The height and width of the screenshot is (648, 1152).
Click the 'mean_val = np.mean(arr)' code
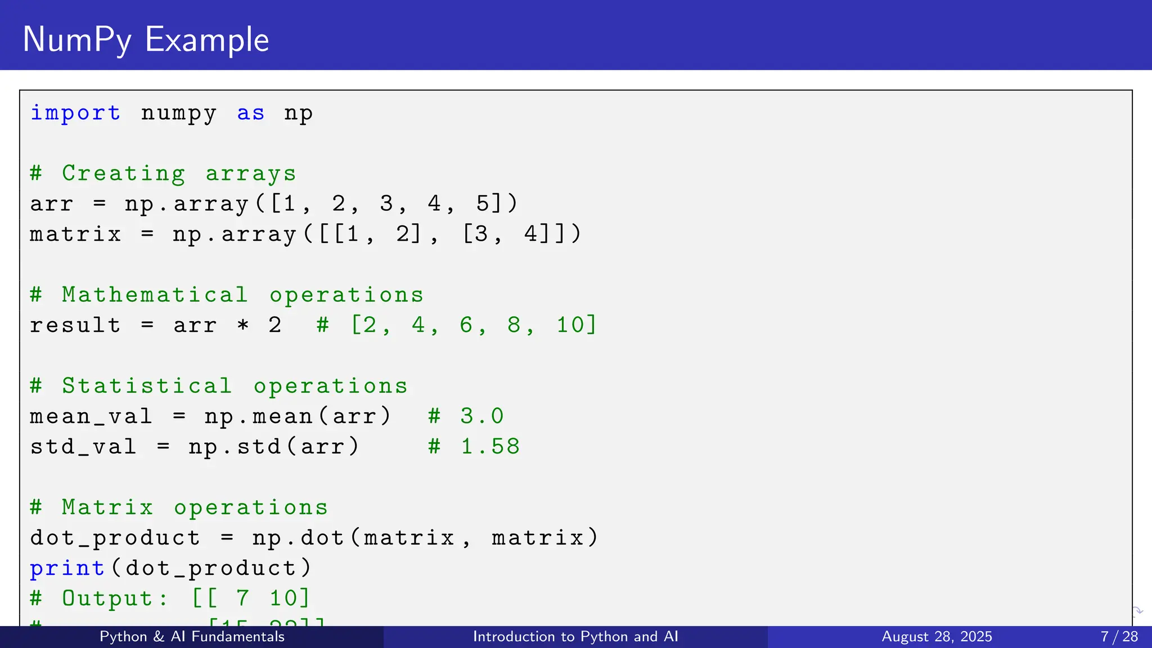[210, 417]
